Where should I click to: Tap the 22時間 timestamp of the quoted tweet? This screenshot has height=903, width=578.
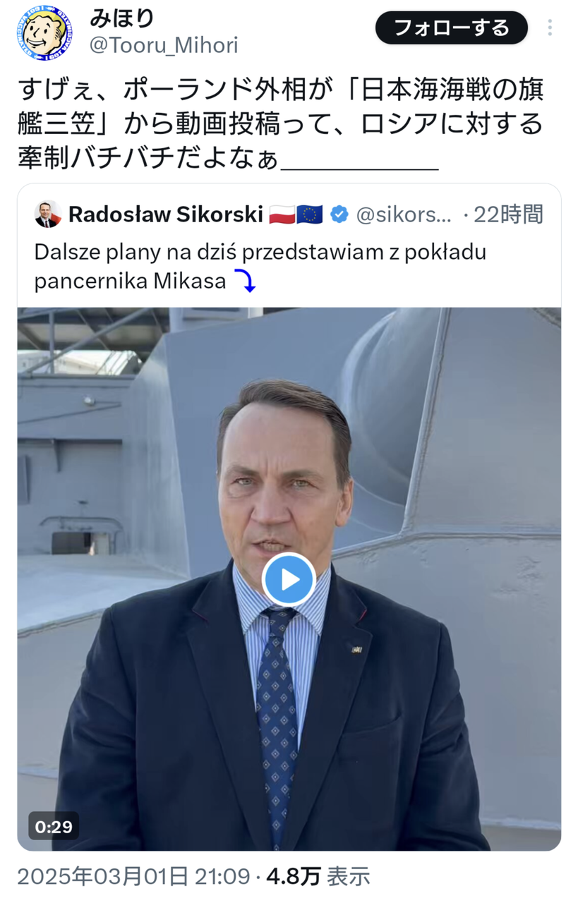point(508,214)
